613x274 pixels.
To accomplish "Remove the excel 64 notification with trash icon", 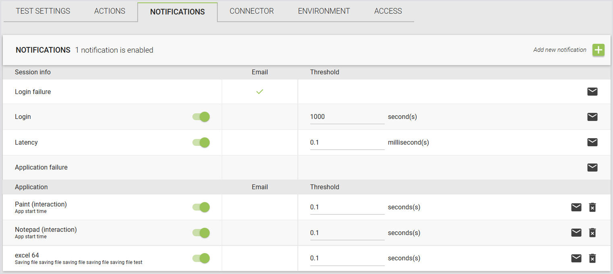I will (592, 258).
